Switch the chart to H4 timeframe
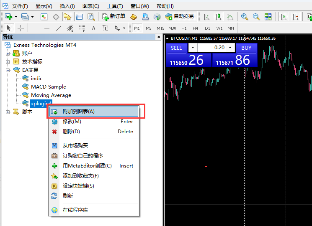The image size is (312, 226). click(196, 28)
